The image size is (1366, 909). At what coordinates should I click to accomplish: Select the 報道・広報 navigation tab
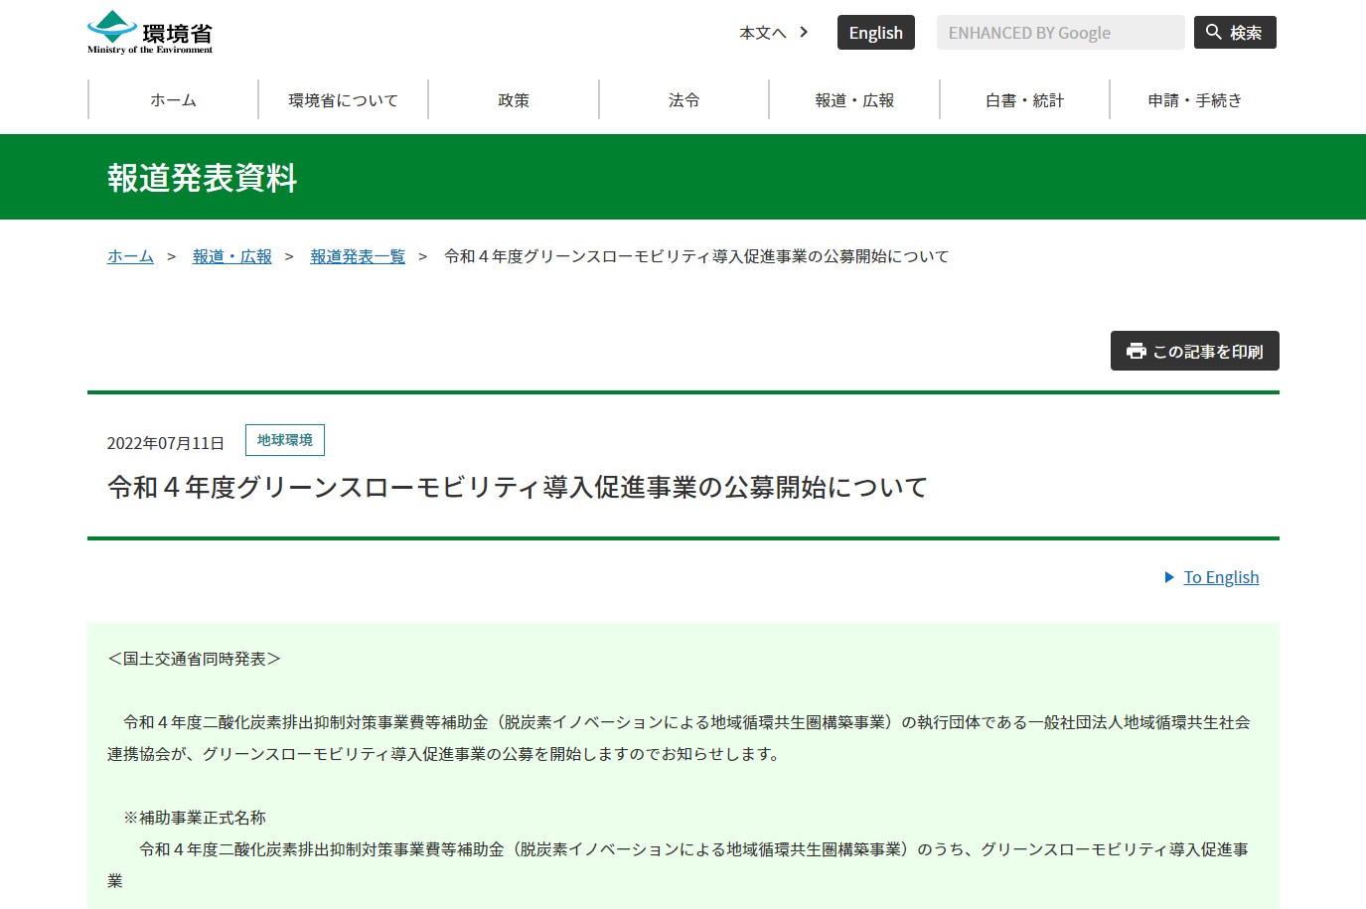(854, 99)
